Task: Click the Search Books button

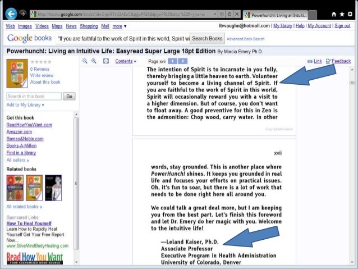Action: pos(207,39)
